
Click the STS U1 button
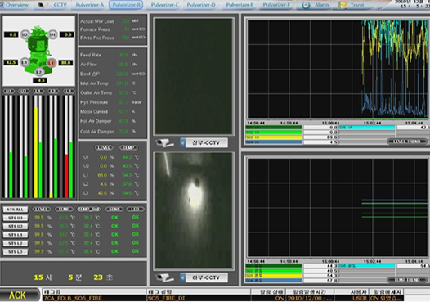[16, 218]
